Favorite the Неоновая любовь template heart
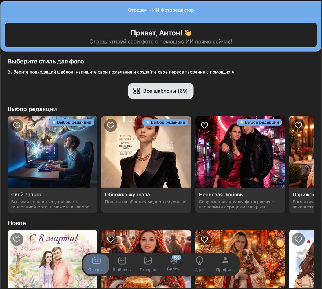 [x=204, y=125]
